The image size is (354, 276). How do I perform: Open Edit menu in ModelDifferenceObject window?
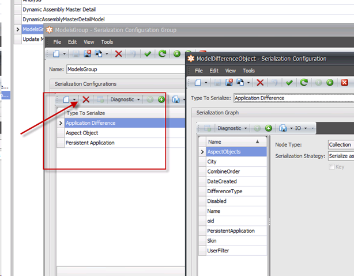[x=214, y=71]
